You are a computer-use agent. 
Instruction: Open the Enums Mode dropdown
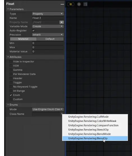[x=48, y=109]
